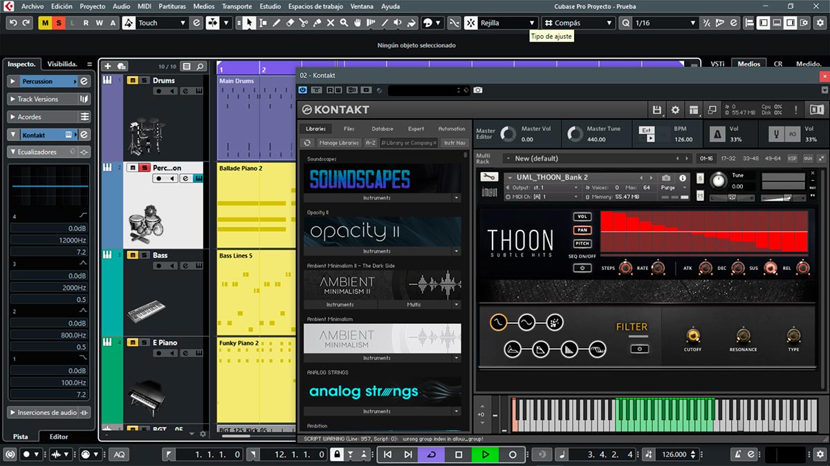Click the Record transport button
The image size is (830, 466).
tap(513, 454)
